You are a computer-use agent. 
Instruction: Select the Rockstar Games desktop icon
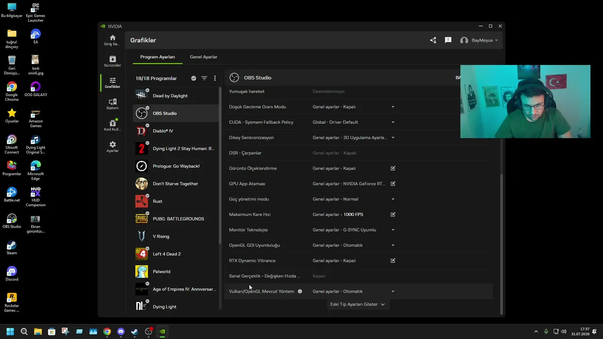pos(12,303)
